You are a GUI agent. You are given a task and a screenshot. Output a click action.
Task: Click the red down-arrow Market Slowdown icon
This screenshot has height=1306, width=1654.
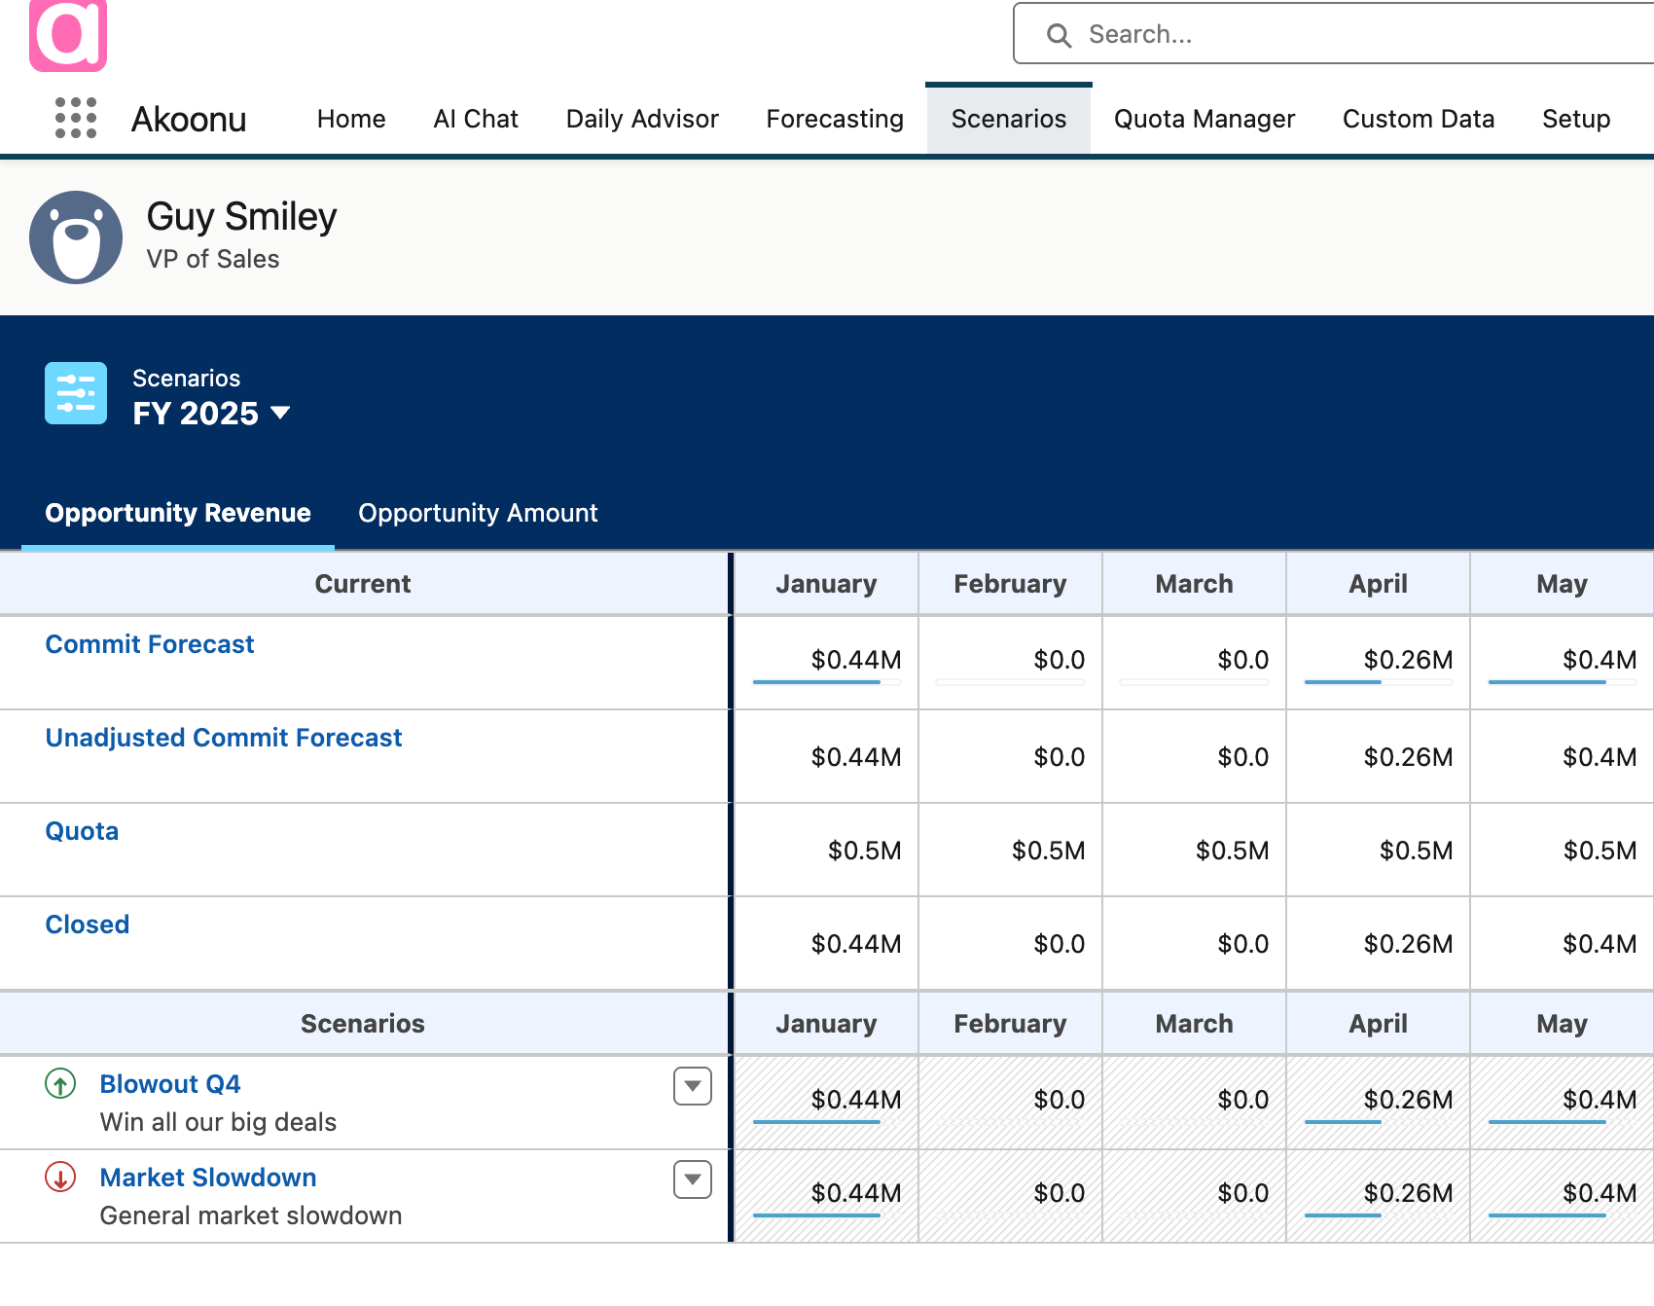tap(60, 1177)
